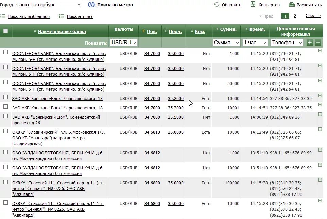Open ОКВКУ Владимирский bank link
The height and width of the screenshot is (219, 327).
coord(58,138)
